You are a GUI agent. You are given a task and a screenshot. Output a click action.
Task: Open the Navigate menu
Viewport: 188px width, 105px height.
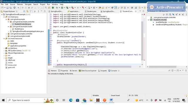(x=28, y=4)
